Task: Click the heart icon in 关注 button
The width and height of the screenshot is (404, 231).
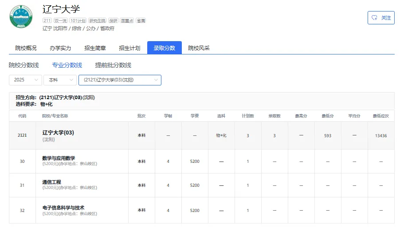Action: point(374,18)
